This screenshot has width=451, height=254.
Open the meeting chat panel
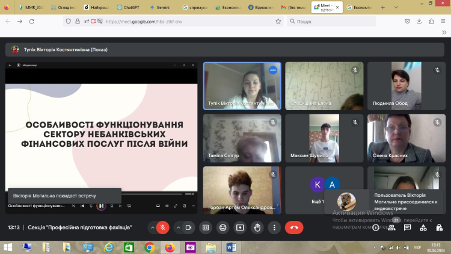pos(407,228)
